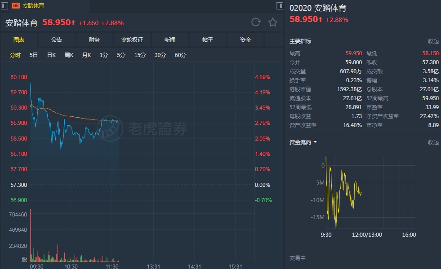Go to the 帖子 tab

[x=208, y=40]
